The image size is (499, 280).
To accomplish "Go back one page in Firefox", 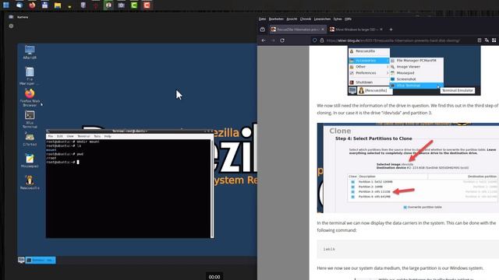I will pyautogui.click(x=264, y=40).
